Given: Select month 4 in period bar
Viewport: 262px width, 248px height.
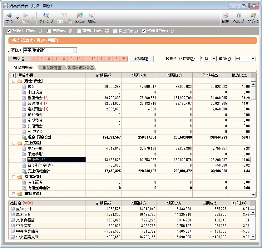Looking at the screenshot, I should [34, 59].
